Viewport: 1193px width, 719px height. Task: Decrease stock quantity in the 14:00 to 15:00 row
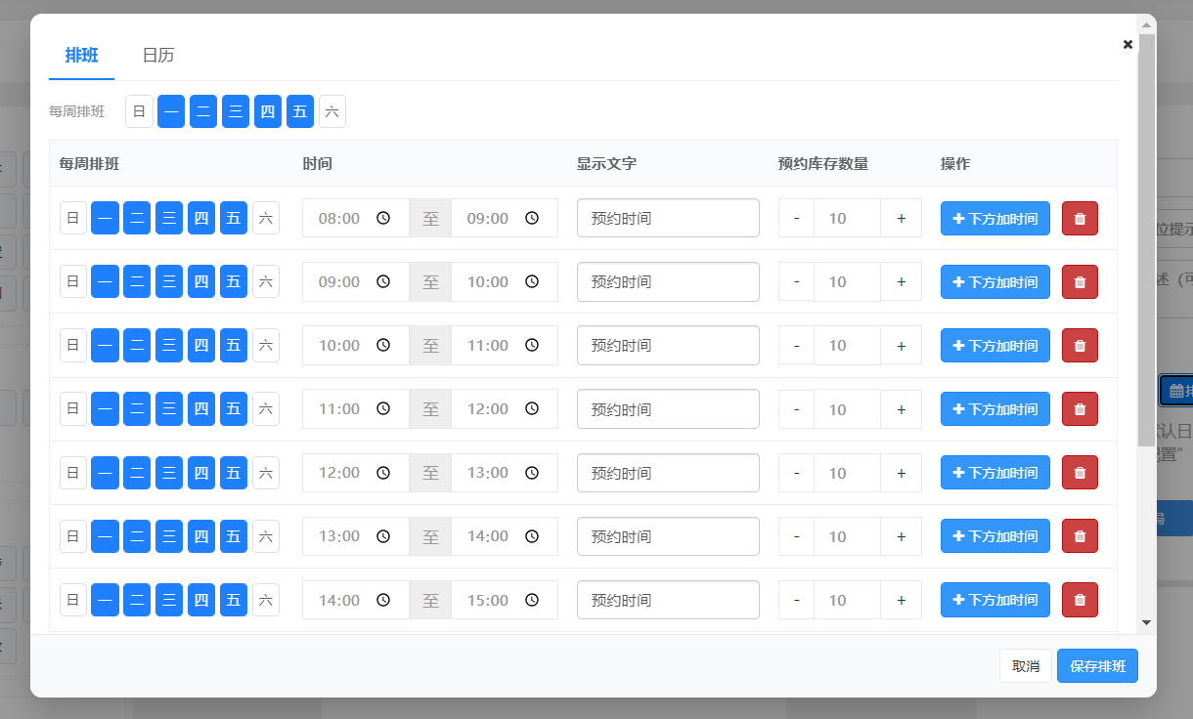[797, 600]
